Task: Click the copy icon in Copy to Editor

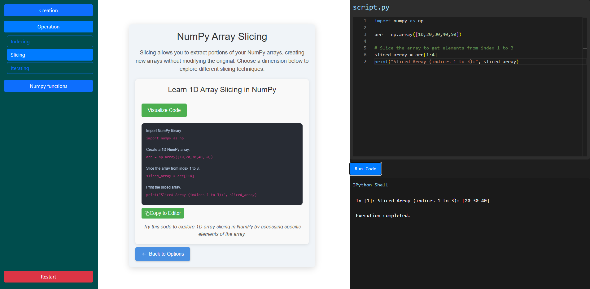Action: 147,213
